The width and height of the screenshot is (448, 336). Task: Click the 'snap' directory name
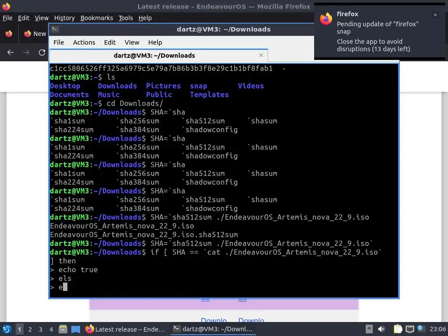(198, 86)
